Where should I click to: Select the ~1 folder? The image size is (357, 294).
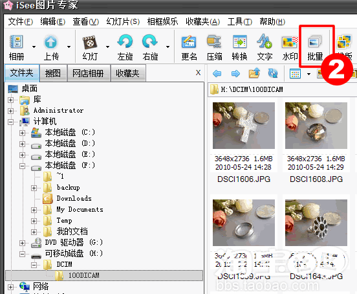60,176
